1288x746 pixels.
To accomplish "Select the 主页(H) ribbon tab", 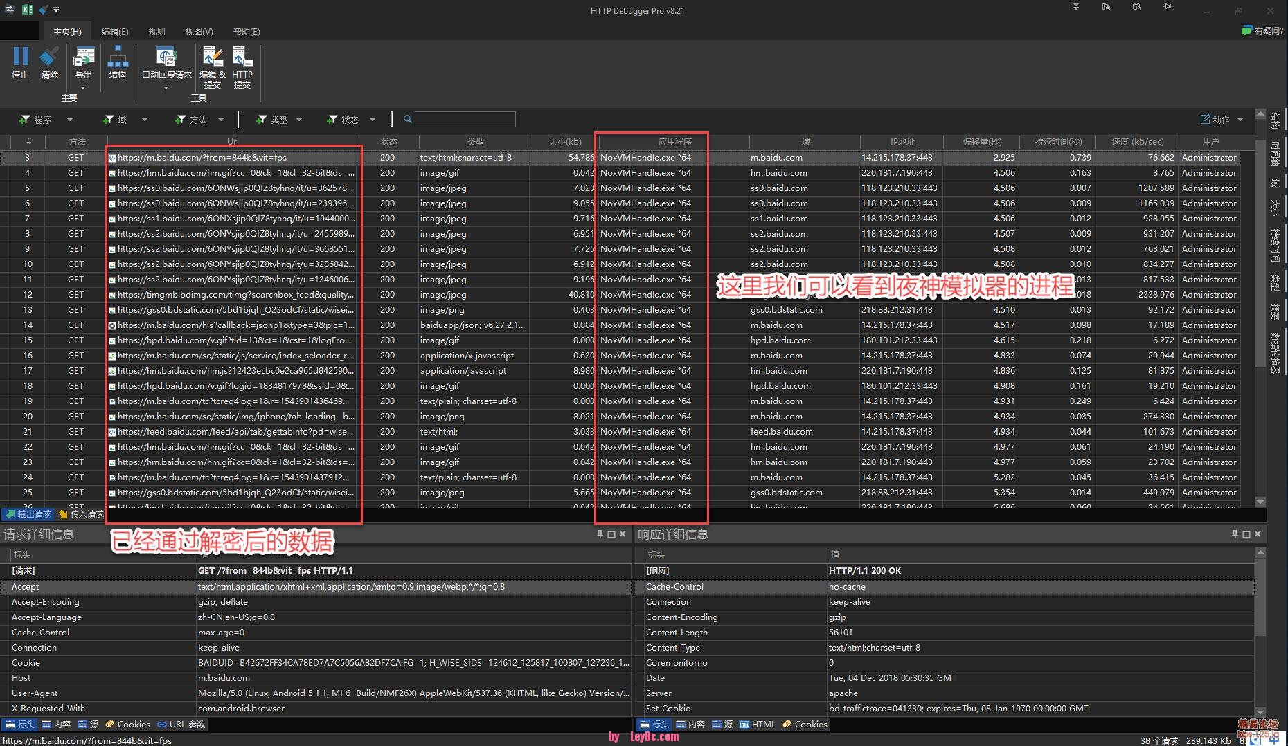I will 67,31.
